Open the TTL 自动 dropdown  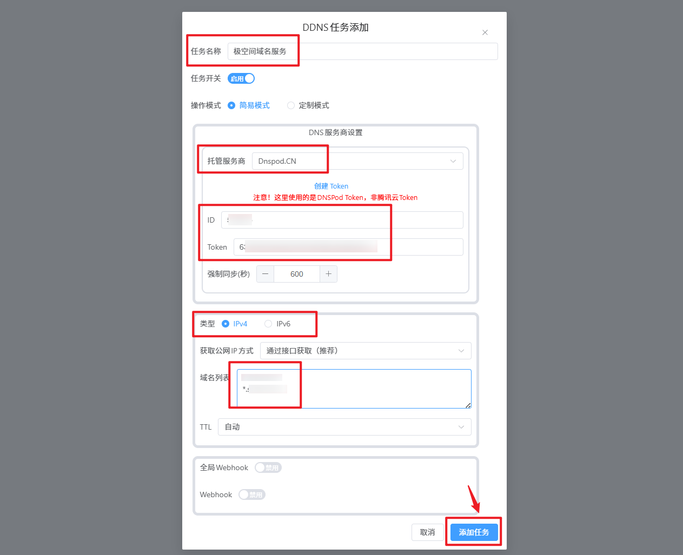[344, 427]
